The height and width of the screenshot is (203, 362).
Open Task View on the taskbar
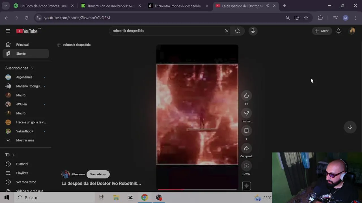pyautogui.click(x=102, y=198)
